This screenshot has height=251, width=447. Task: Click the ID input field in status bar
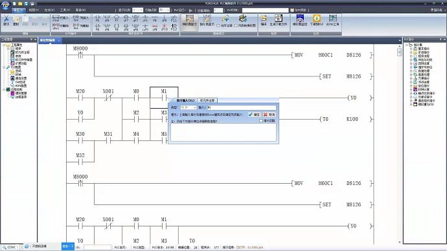97,247
